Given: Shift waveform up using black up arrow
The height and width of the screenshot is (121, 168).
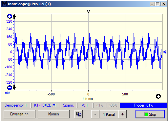Looking at the screenshot, I should tap(14, 17).
